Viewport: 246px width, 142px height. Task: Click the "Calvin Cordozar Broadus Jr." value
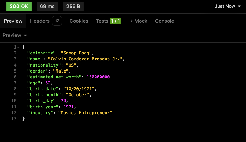coord(85,59)
